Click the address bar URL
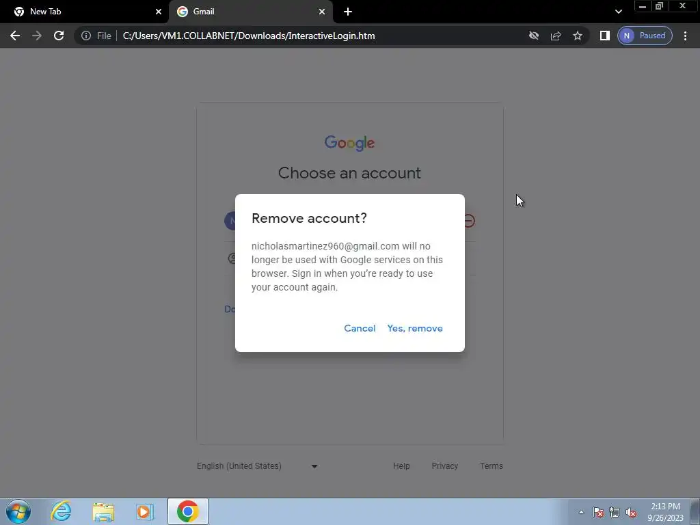Viewport: 700px width, 525px height. click(249, 36)
